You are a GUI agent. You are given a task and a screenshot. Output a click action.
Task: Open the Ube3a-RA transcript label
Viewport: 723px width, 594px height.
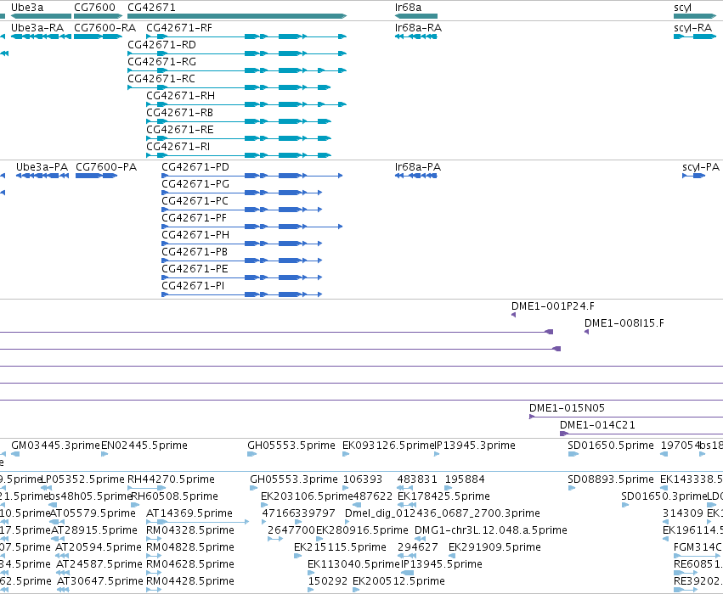click(37, 28)
